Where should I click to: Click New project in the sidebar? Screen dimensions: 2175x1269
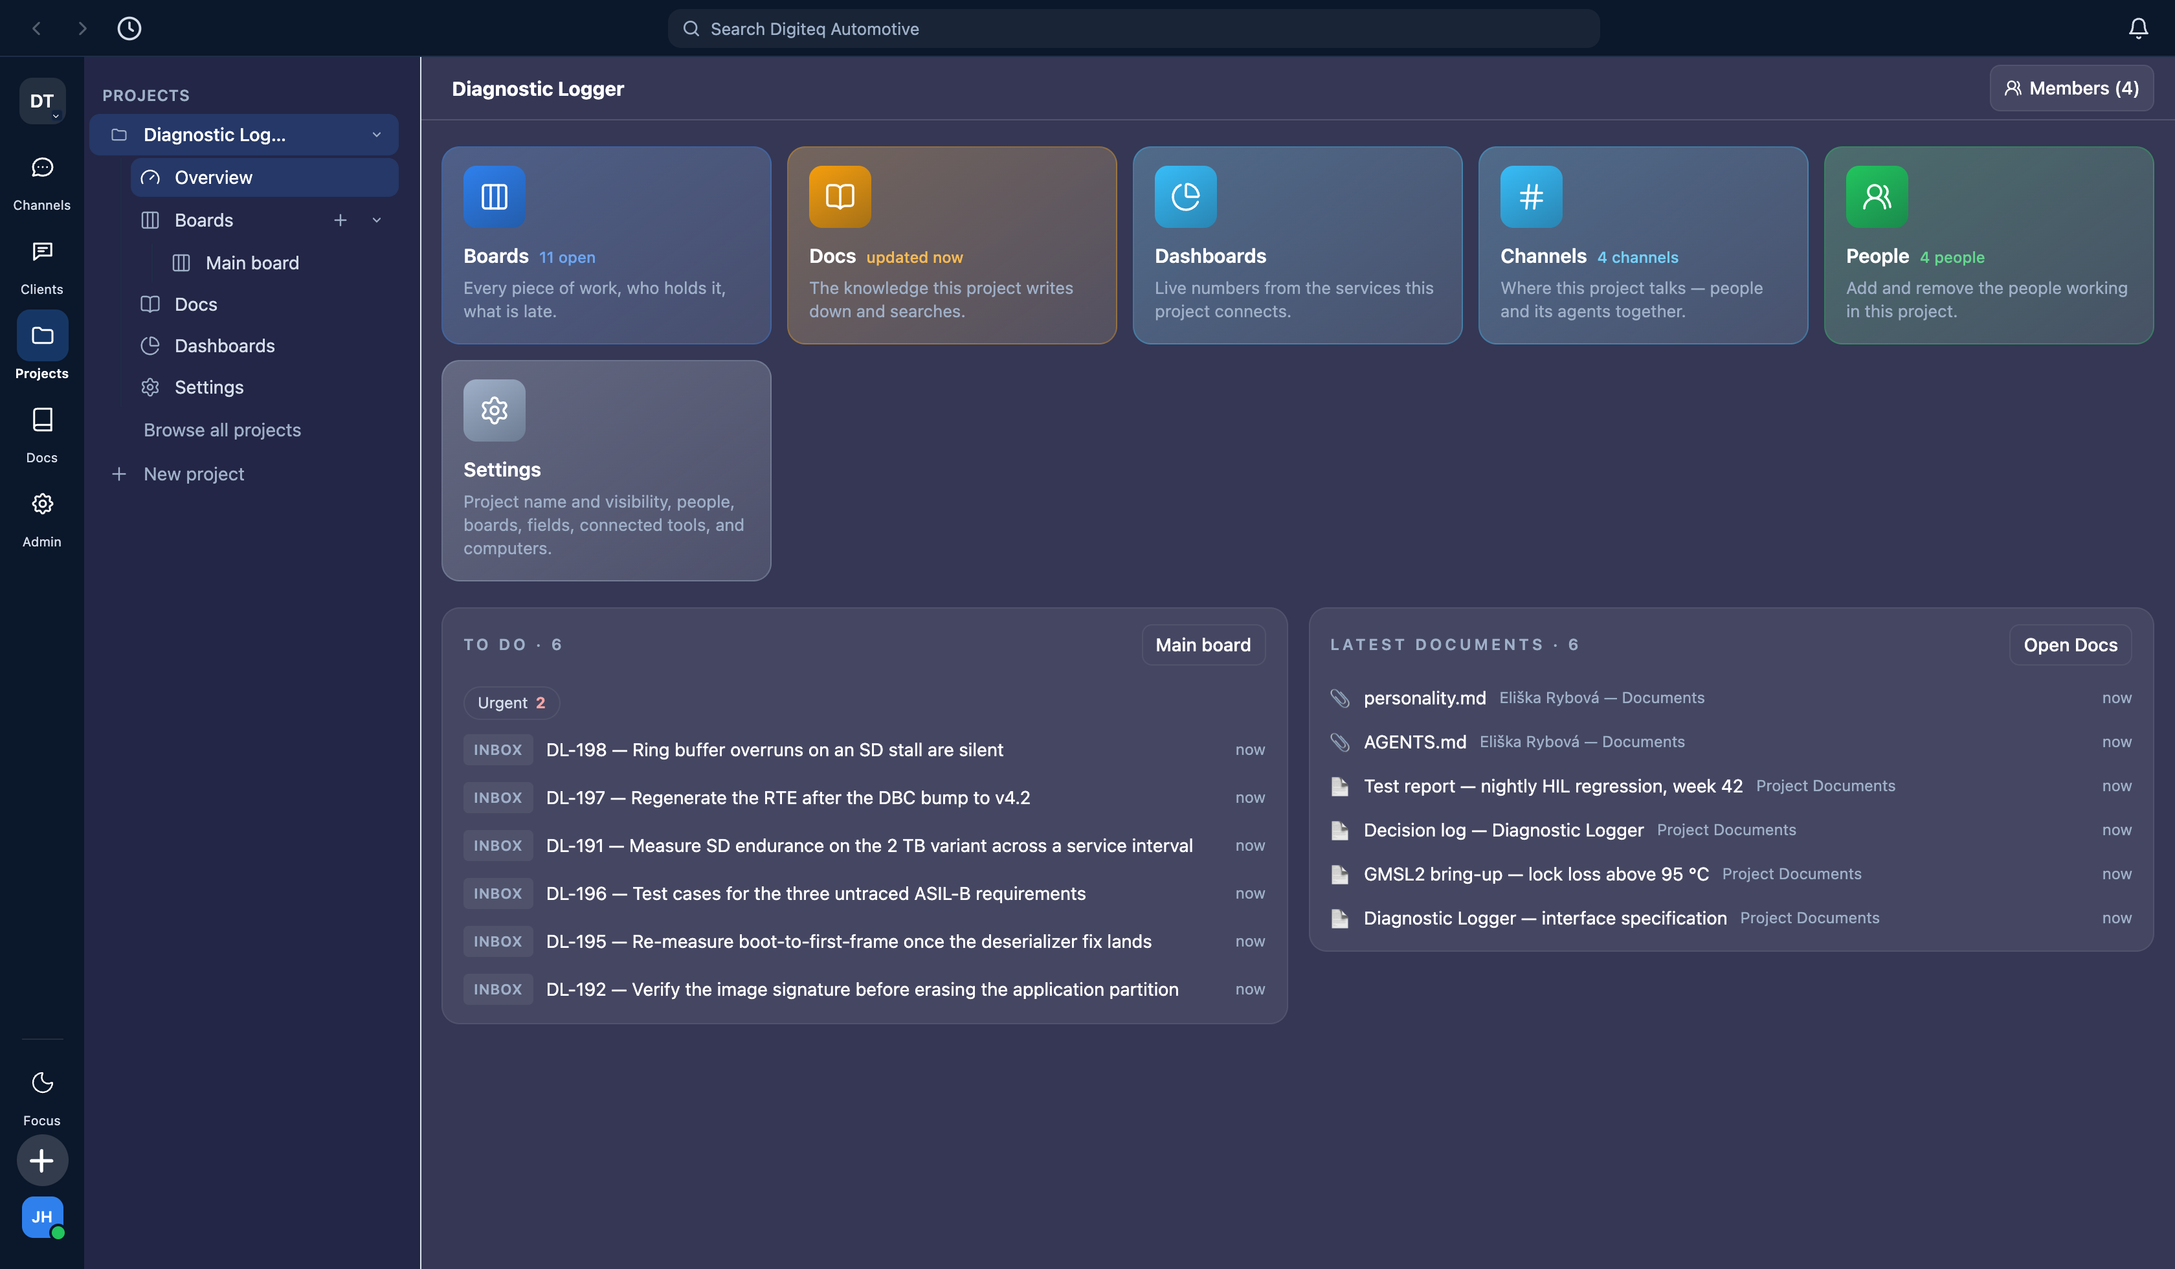(x=194, y=474)
